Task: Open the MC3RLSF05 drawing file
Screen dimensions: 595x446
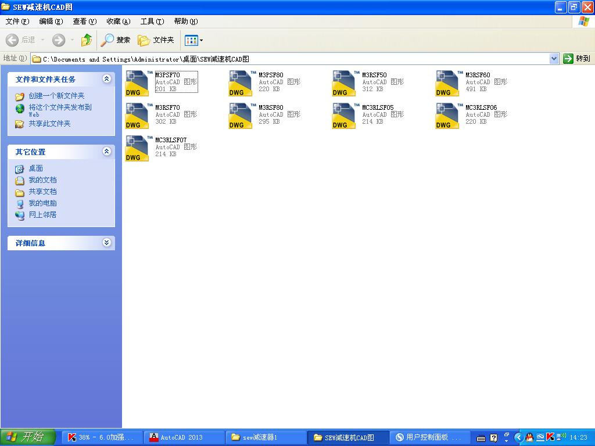Action: [343, 115]
